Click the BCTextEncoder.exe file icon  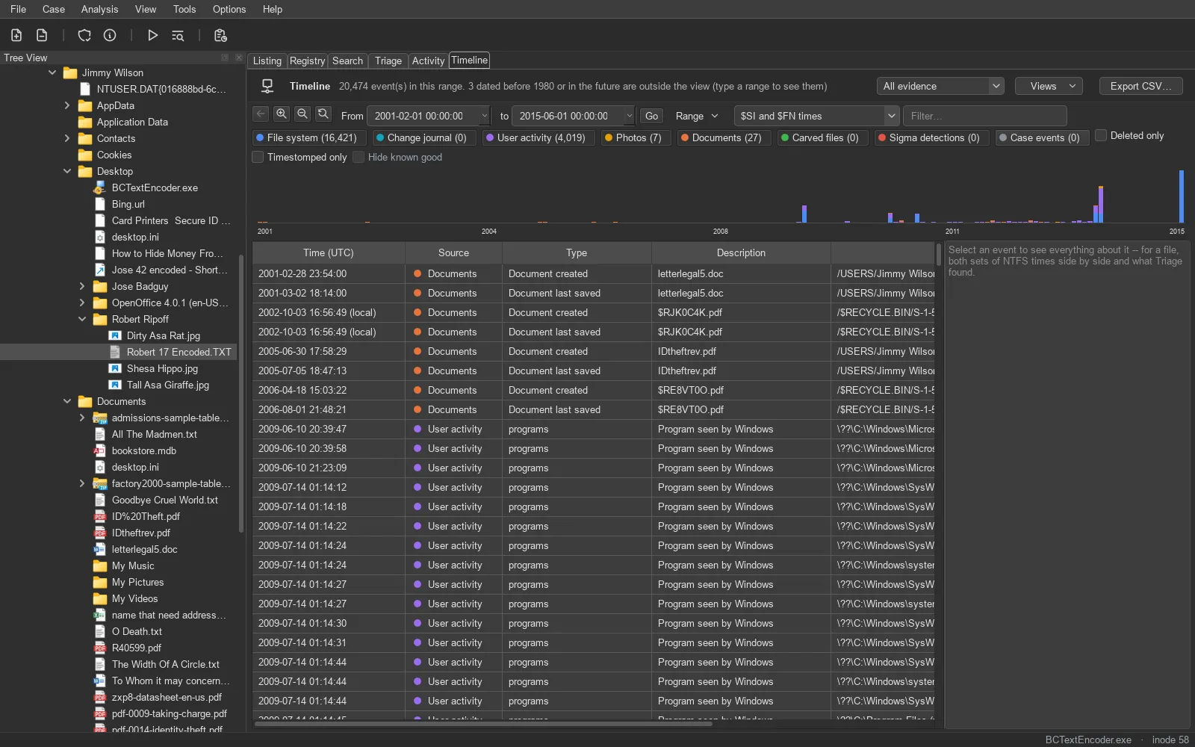click(x=99, y=188)
